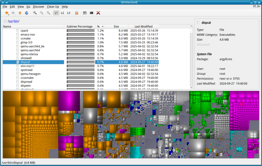Delete permanently with the red X icon
Screen dimensions: 262x166
click(x=98, y=13)
